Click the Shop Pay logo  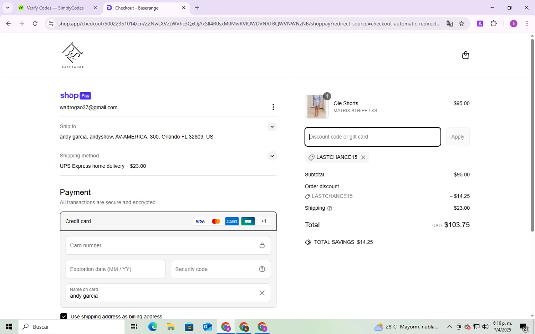tap(76, 95)
